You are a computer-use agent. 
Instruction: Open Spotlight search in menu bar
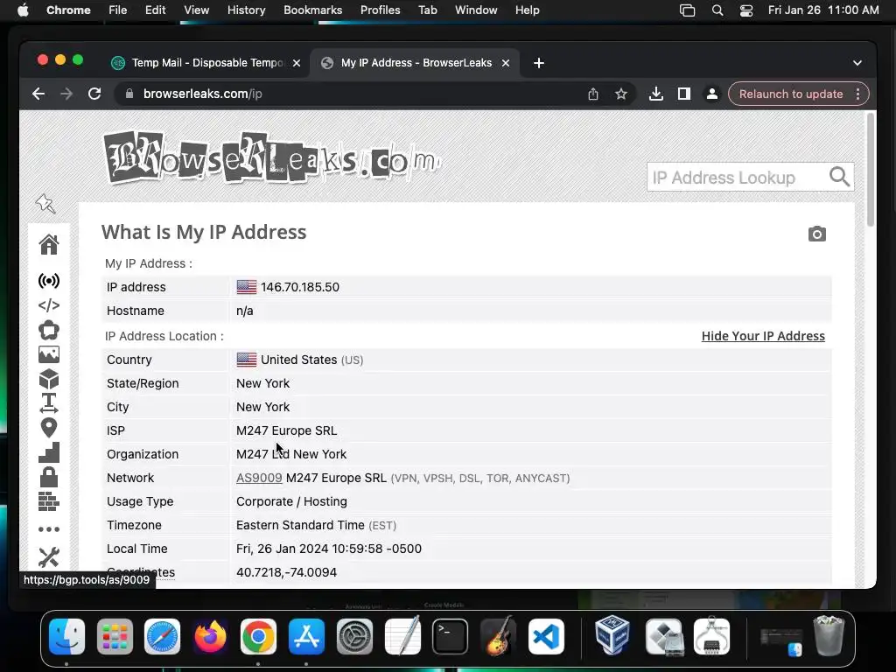(717, 10)
